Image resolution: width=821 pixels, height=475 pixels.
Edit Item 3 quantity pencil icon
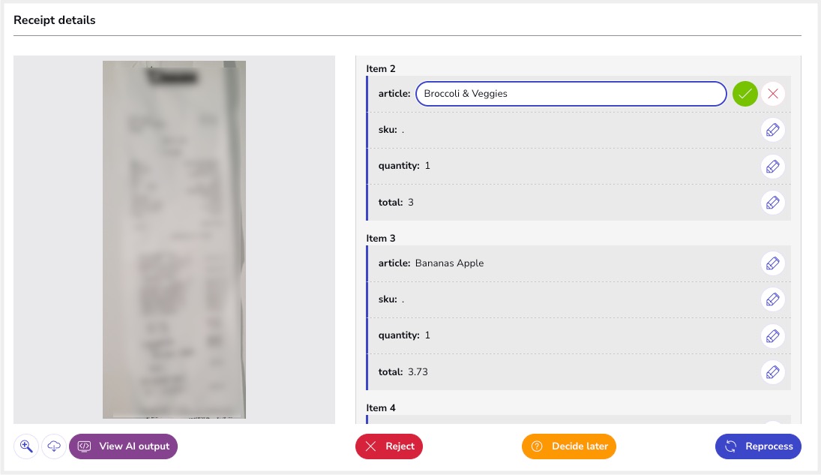pyautogui.click(x=772, y=335)
